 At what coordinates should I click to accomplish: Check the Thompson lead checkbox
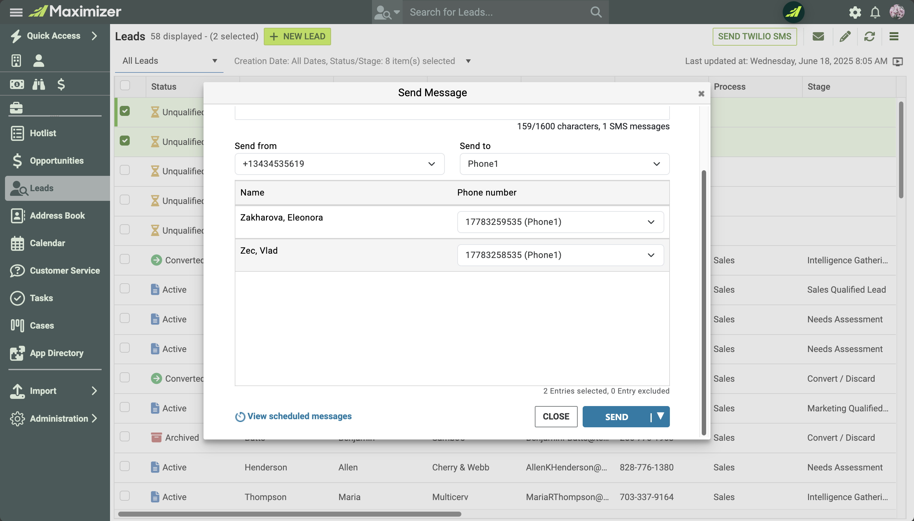coord(125,496)
